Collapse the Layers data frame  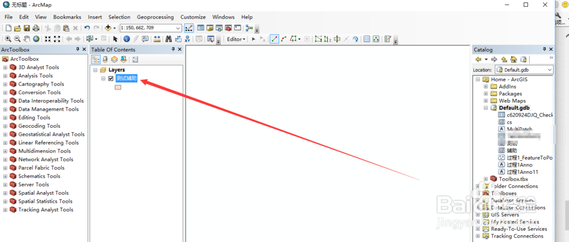click(x=96, y=70)
